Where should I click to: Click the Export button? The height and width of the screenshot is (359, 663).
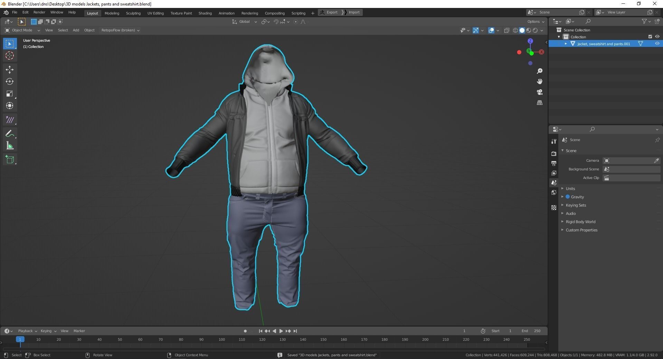click(329, 12)
